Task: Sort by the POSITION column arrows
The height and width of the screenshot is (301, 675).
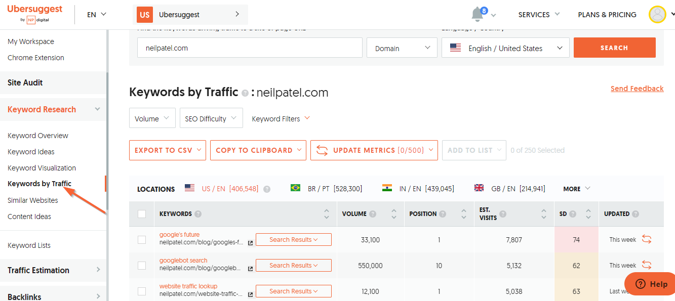Action: [464, 214]
